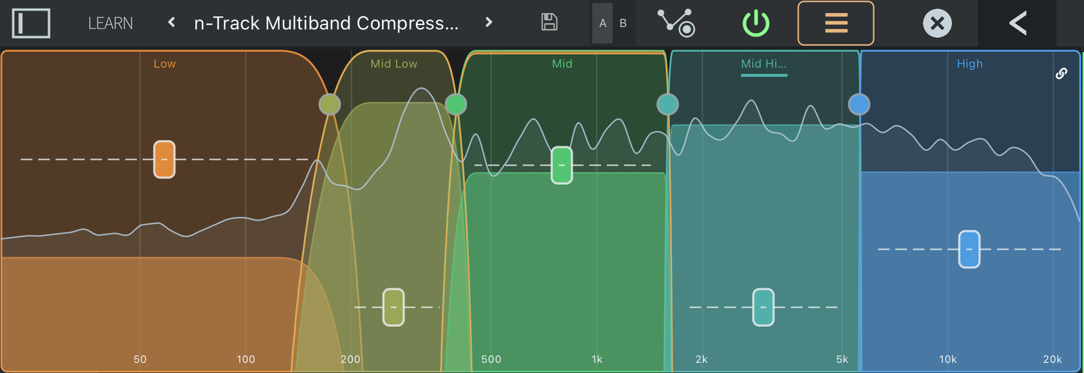This screenshot has width=1084, height=373.
Task: Open the hamburger menu
Action: click(x=836, y=23)
